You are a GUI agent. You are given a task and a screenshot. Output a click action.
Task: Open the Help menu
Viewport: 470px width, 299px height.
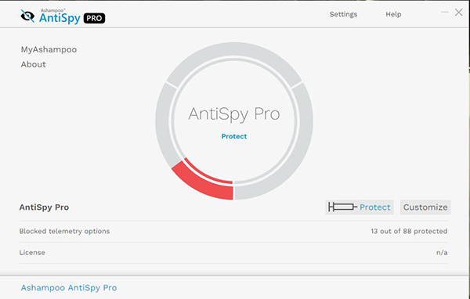[393, 14]
